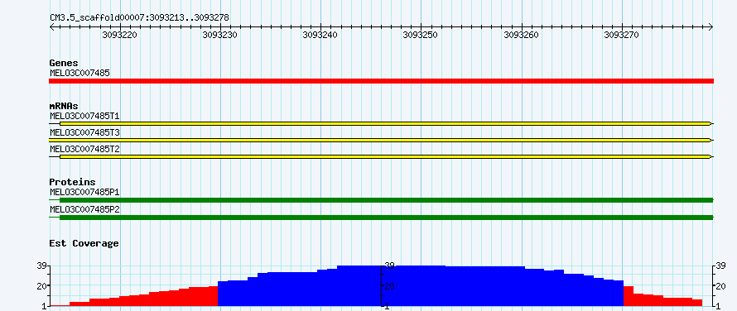Click the right arrow of the scale ruler

711,27
